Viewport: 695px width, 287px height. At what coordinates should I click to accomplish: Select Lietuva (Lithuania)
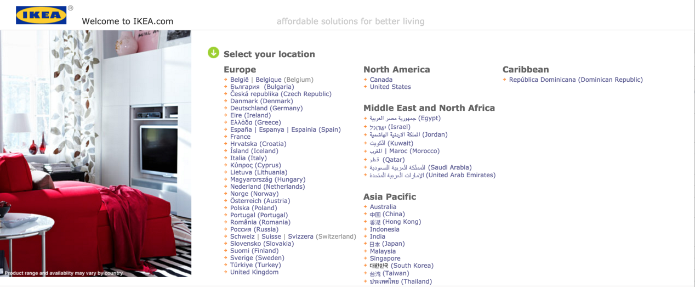click(259, 172)
